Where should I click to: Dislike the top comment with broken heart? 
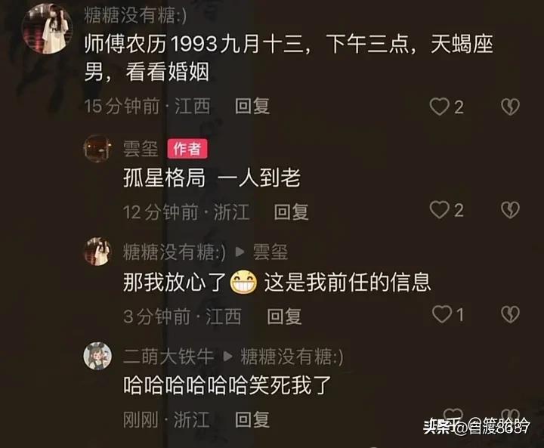510,107
